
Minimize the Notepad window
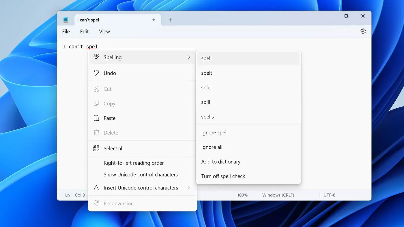[x=329, y=16]
